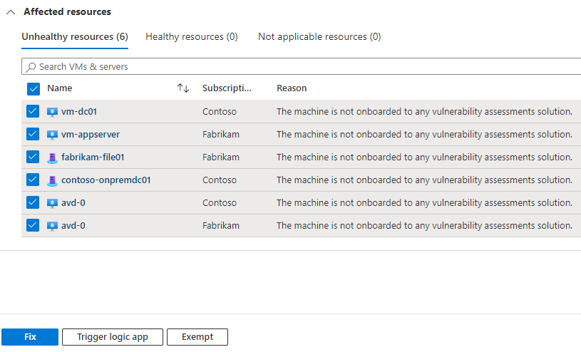The image size is (581, 352).
Task: Deselect the fabrikam-file01 checkbox
Action: coord(33,157)
